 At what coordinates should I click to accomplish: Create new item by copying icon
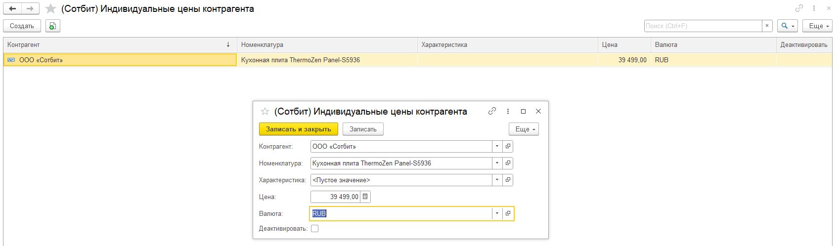click(53, 26)
